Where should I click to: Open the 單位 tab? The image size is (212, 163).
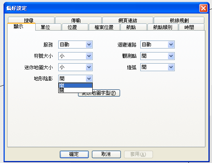click(48, 27)
